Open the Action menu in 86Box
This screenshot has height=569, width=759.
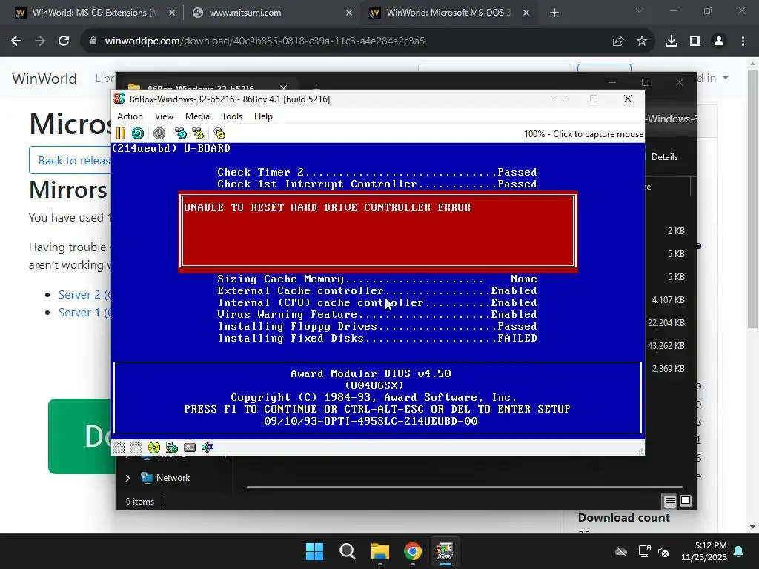coord(130,116)
